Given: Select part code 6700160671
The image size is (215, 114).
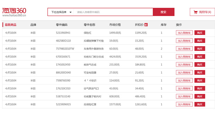Looking at the screenshot, I should [63, 57].
